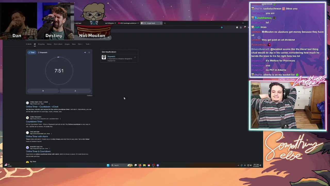Pause the running countdown timer

[43, 91]
